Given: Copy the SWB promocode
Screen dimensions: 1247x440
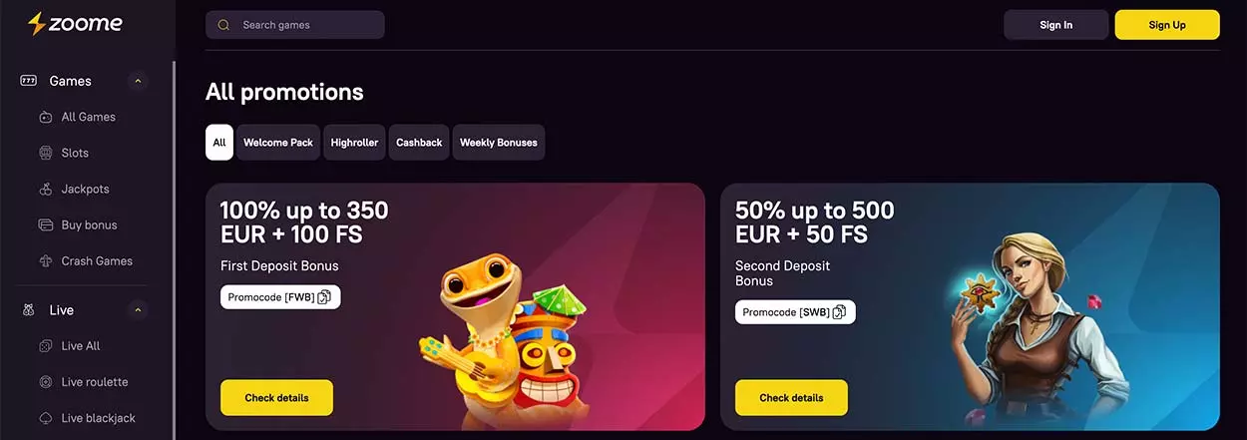Looking at the screenshot, I should 839,312.
